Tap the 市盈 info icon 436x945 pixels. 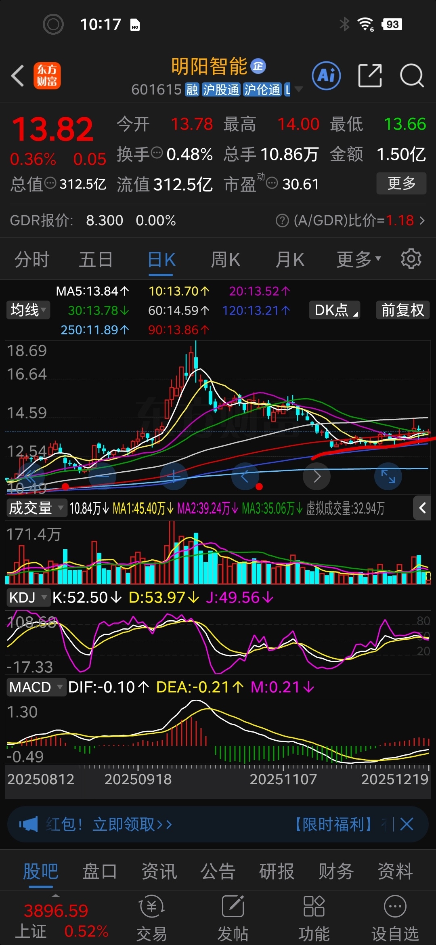pyautogui.click(x=272, y=183)
